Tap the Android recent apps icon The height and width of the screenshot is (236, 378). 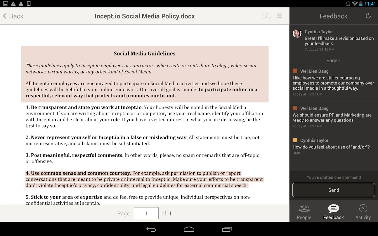227,229
